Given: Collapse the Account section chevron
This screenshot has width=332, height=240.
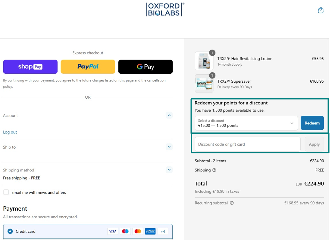Looking at the screenshot, I should point(169,115).
